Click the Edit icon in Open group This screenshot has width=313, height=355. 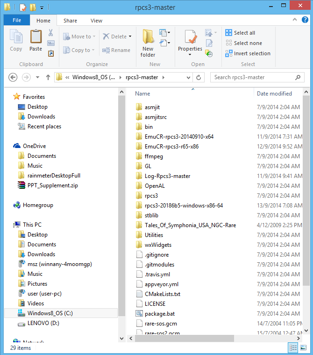point(209,43)
